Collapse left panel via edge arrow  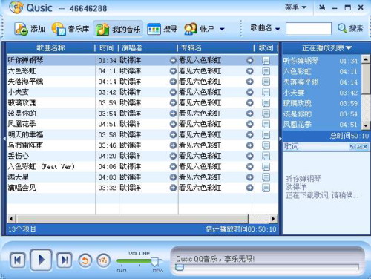tap(4, 139)
